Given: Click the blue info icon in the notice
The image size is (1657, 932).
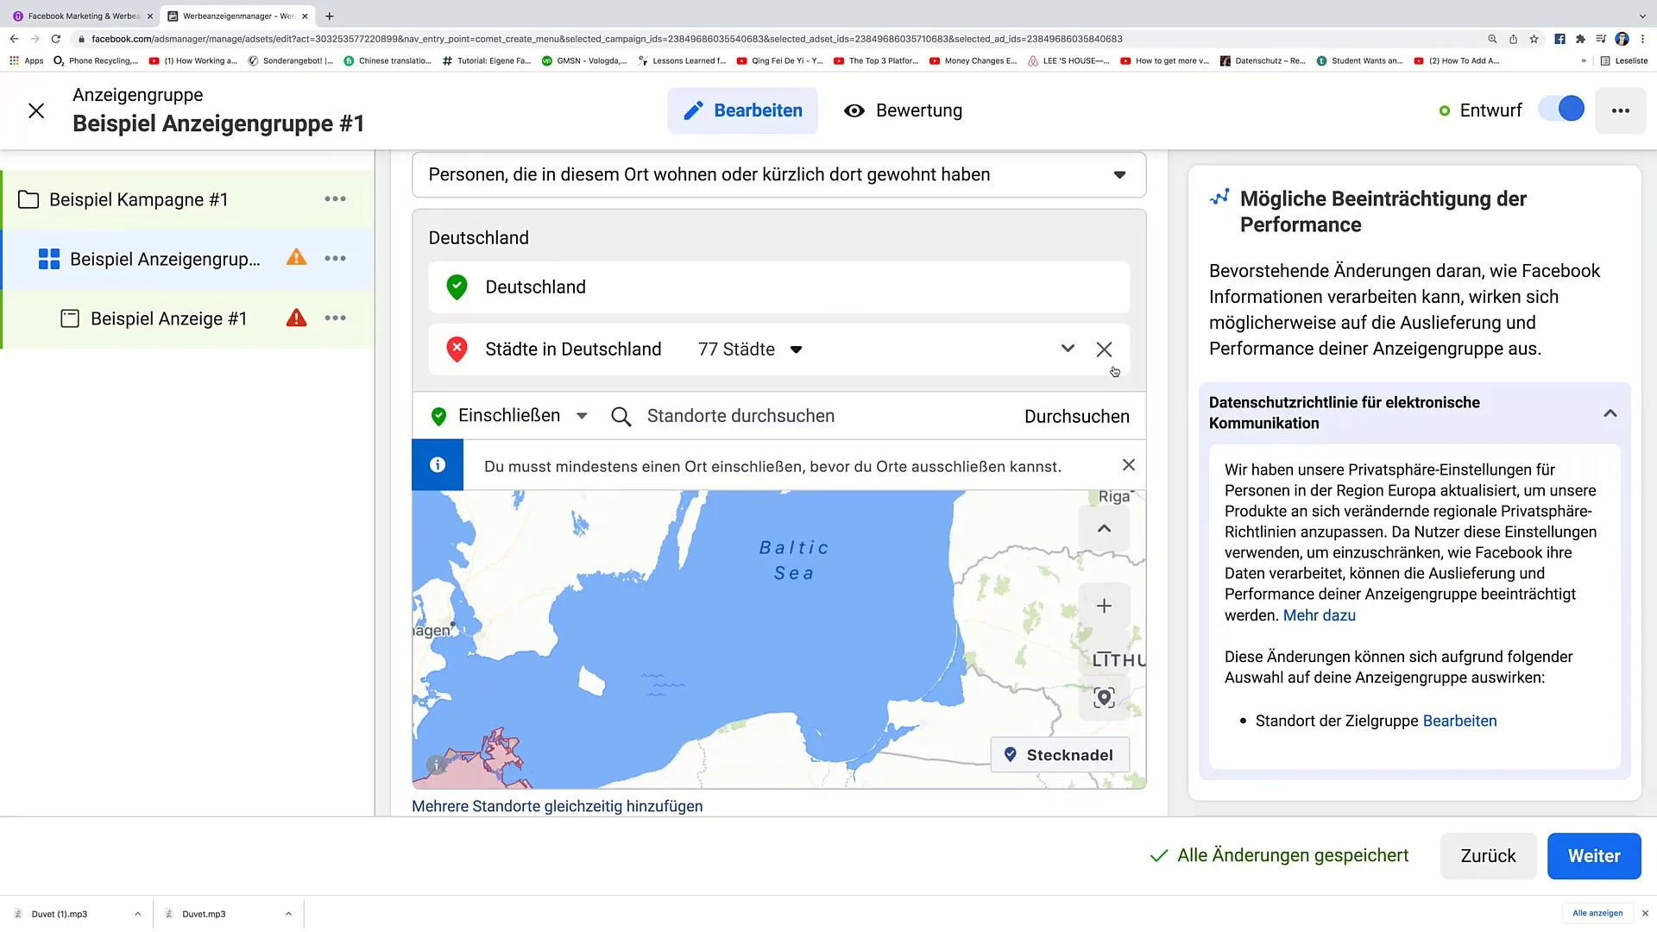Looking at the screenshot, I should point(438,465).
